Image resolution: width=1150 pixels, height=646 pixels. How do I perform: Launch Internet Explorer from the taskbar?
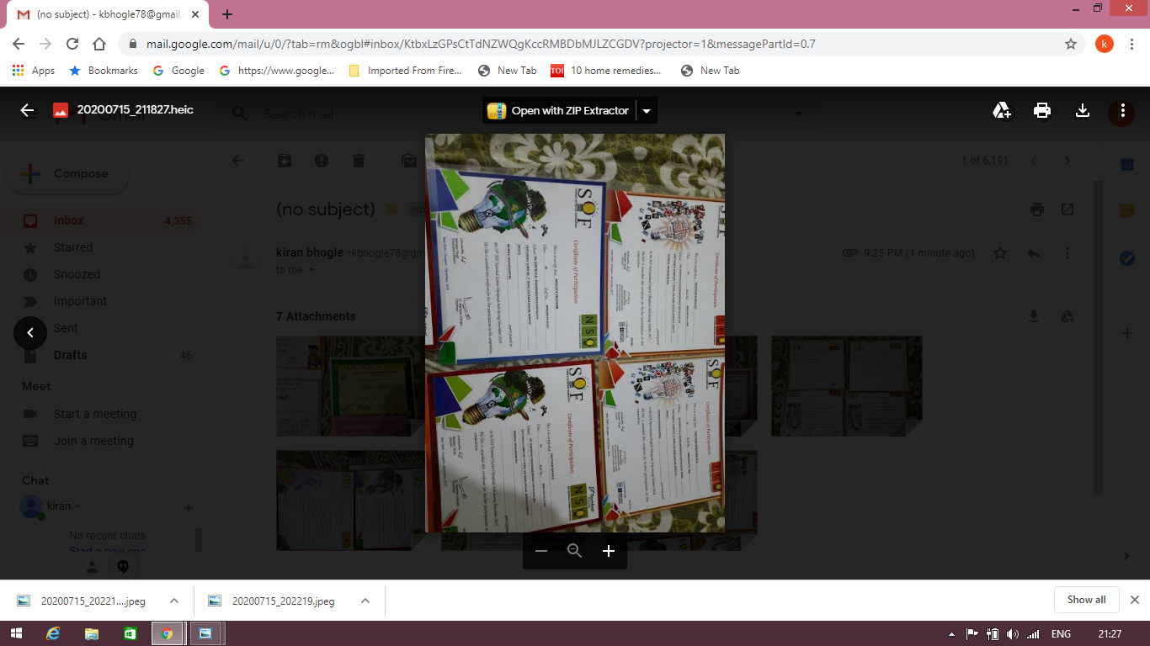tap(53, 633)
